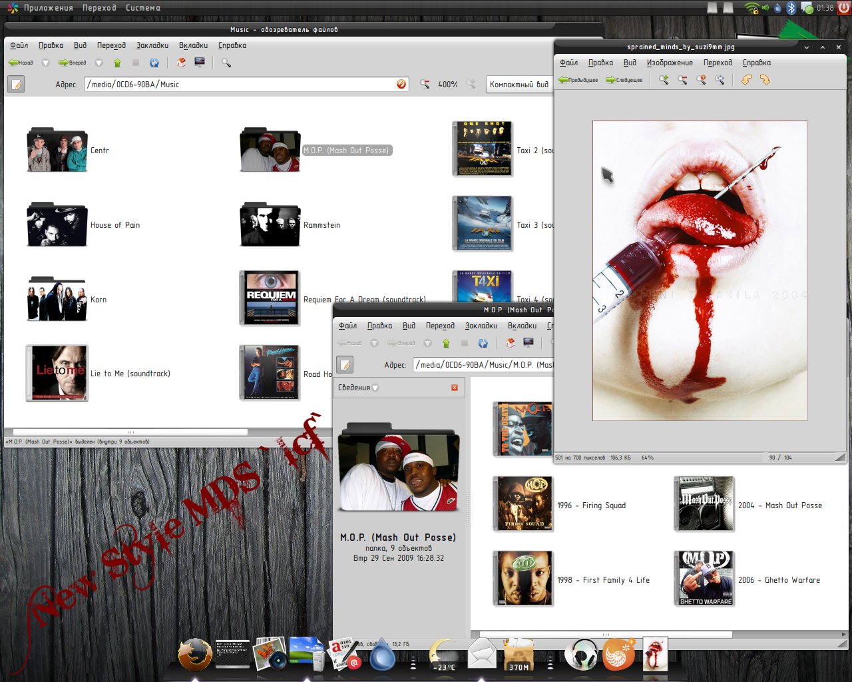Screen dimensions: 852x682
Task: Clear the address field in Music window
Action: point(401,85)
